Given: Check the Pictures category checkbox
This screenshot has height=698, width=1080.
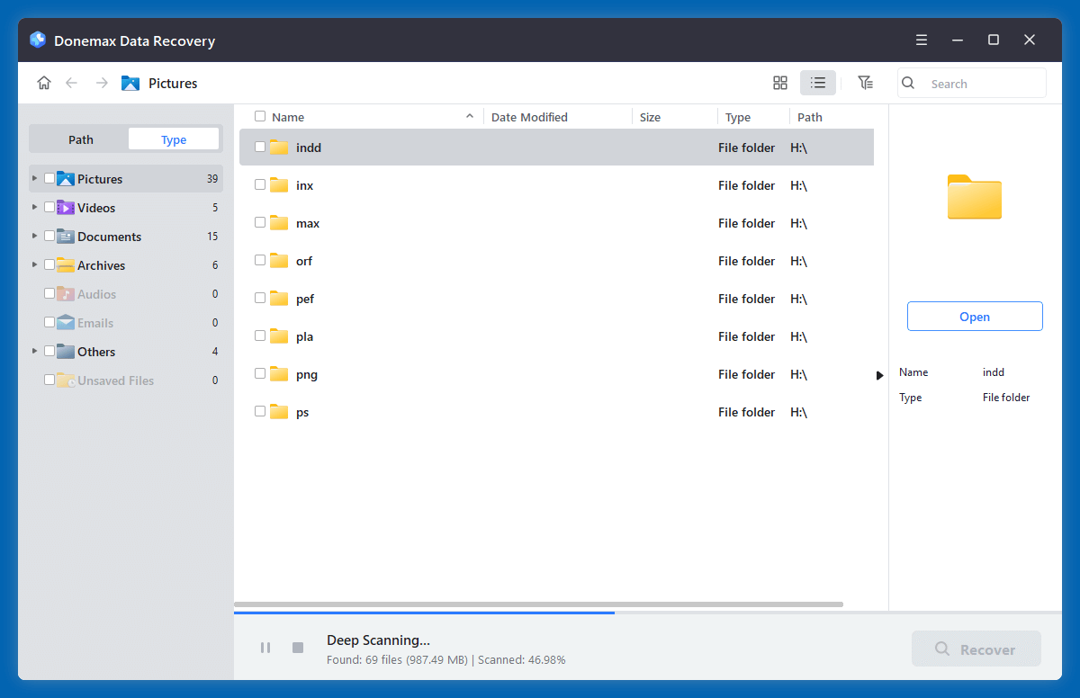Looking at the screenshot, I should [49, 178].
